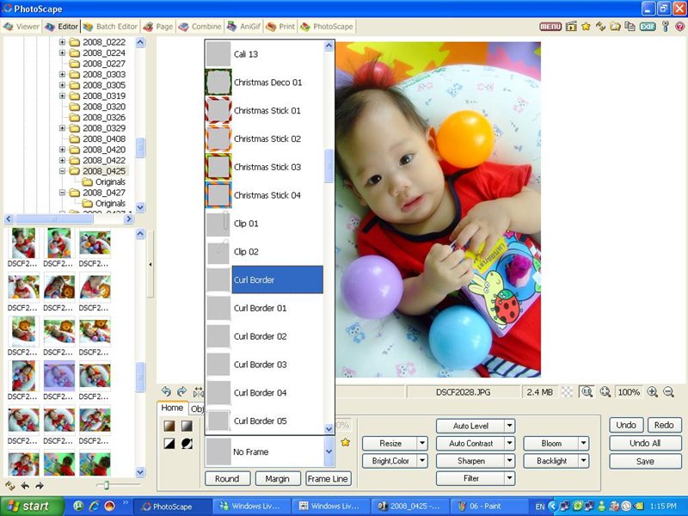Viewport: 688px width, 516px height.
Task: Apply the grayscale effect icon
Action: tap(187, 426)
